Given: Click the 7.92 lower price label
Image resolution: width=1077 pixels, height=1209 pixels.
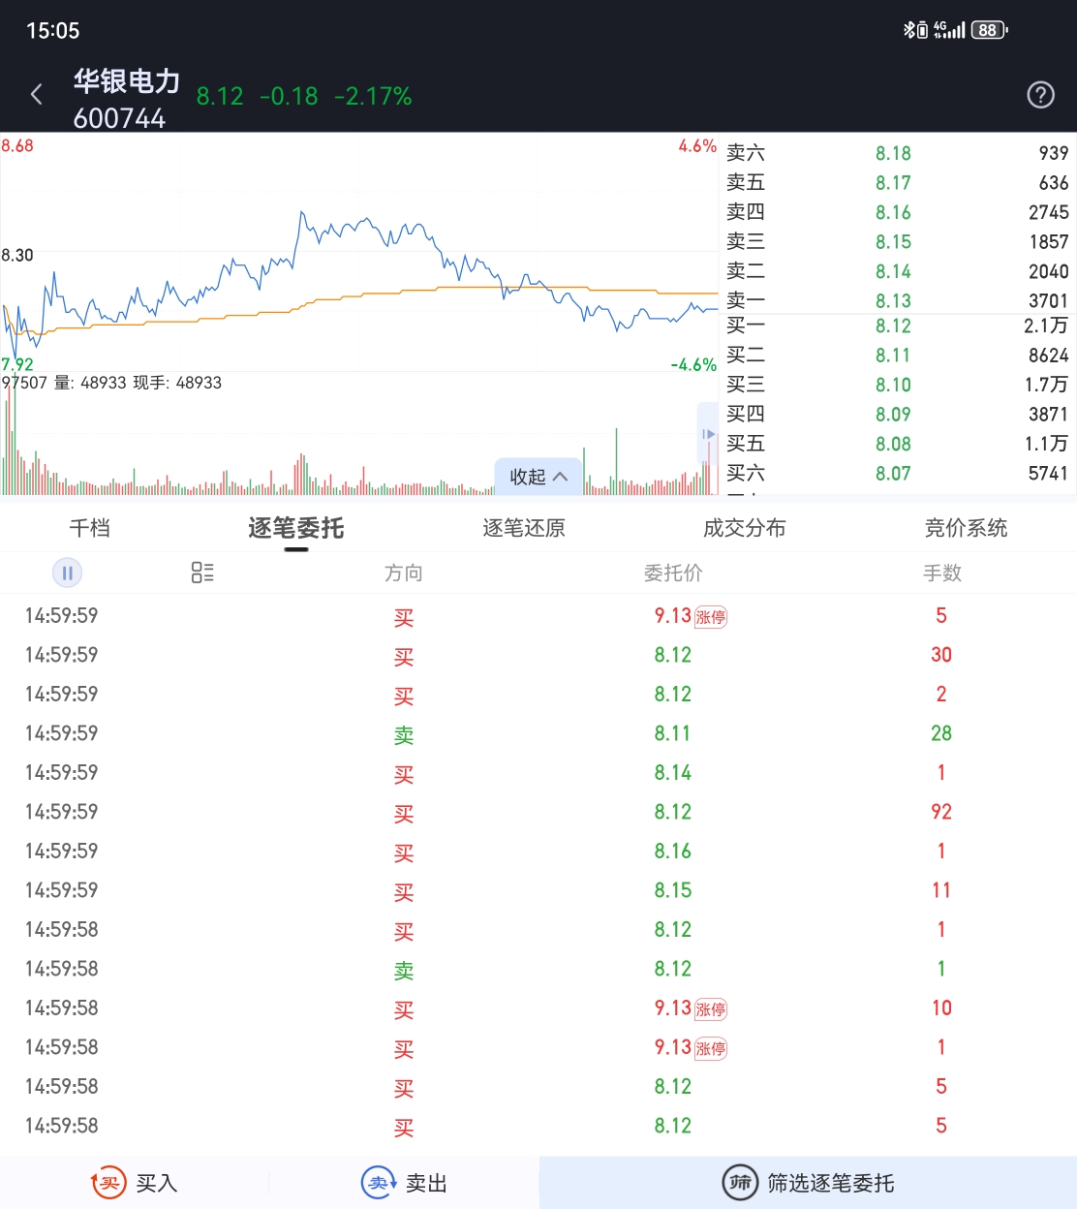Looking at the screenshot, I should (x=17, y=364).
